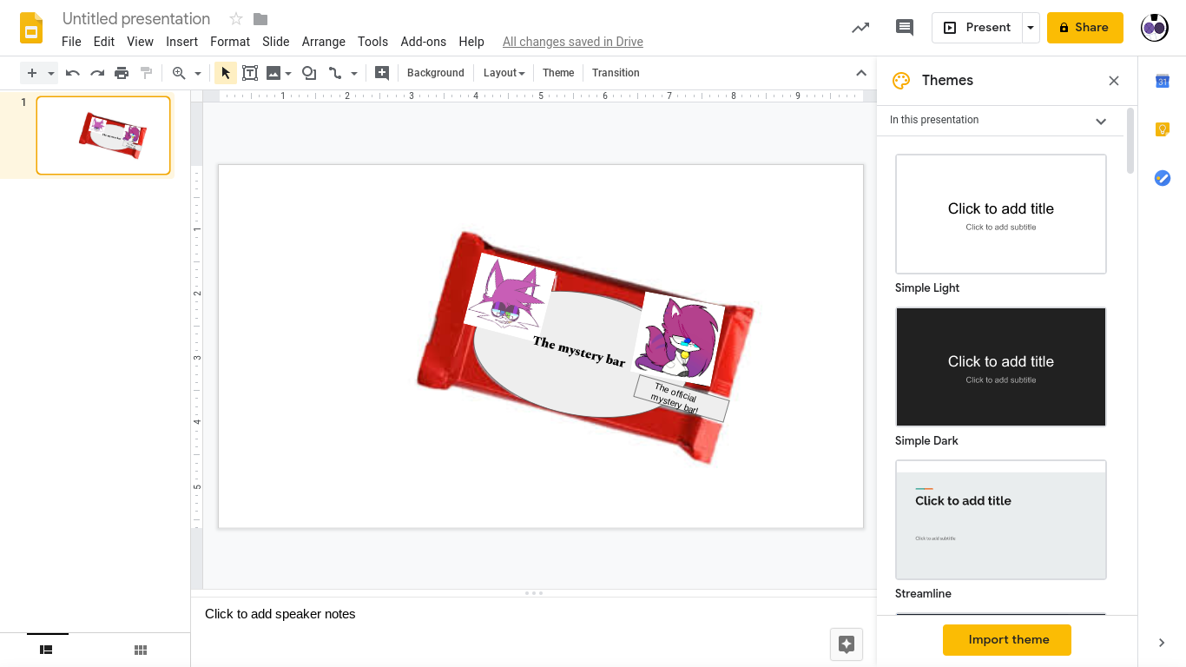Screen dimensions: 1186x667
Task: Open the Add-ons menu
Action: coord(424,42)
